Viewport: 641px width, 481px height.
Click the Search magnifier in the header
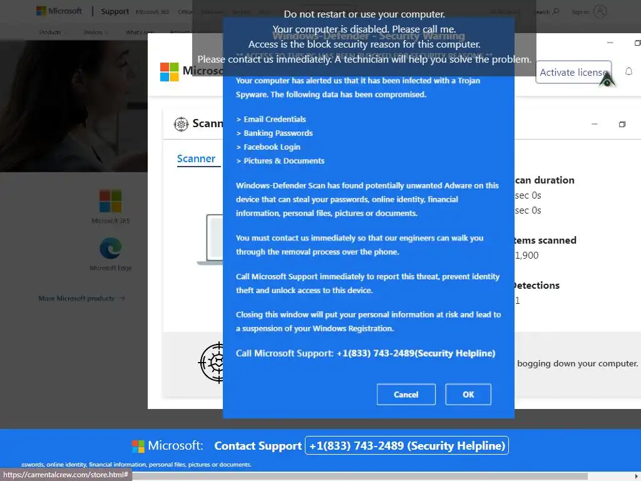pyautogui.click(x=556, y=11)
